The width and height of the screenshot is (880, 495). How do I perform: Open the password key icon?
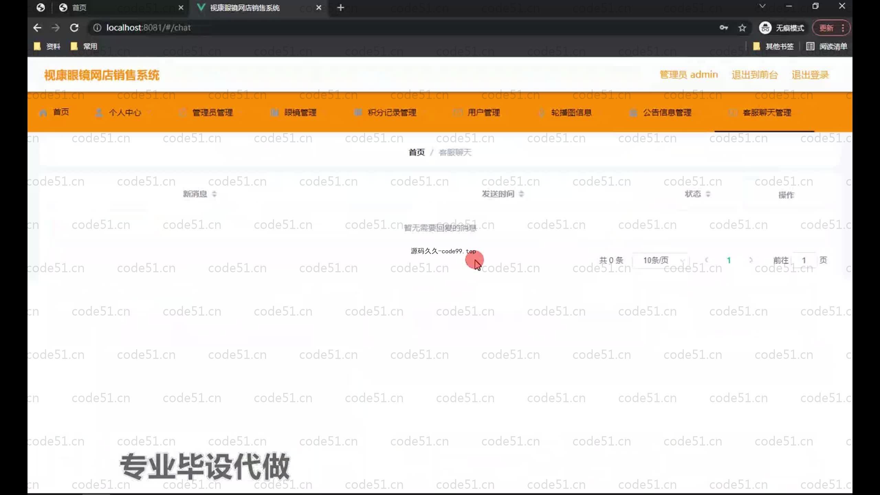pyautogui.click(x=724, y=28)
